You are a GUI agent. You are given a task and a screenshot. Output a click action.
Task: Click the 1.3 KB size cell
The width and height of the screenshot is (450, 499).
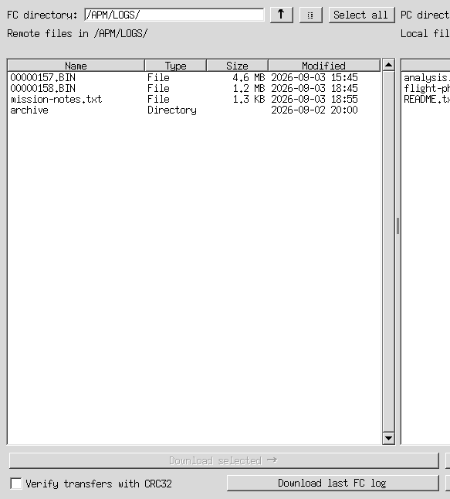pyautogui.click(x=249, y=99)
